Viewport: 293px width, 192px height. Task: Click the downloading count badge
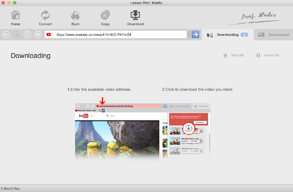(x=244, y=35)
